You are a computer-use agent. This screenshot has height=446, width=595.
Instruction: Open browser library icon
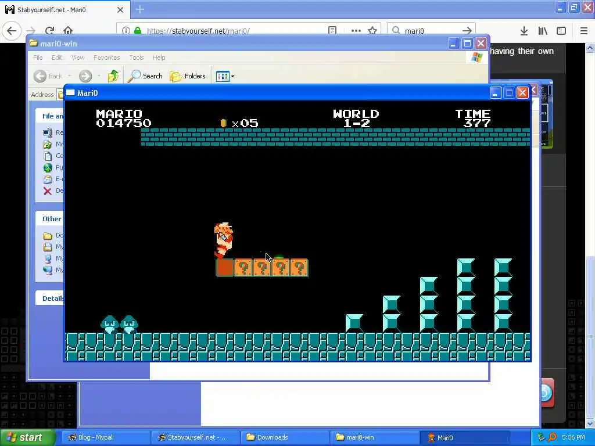543,31
